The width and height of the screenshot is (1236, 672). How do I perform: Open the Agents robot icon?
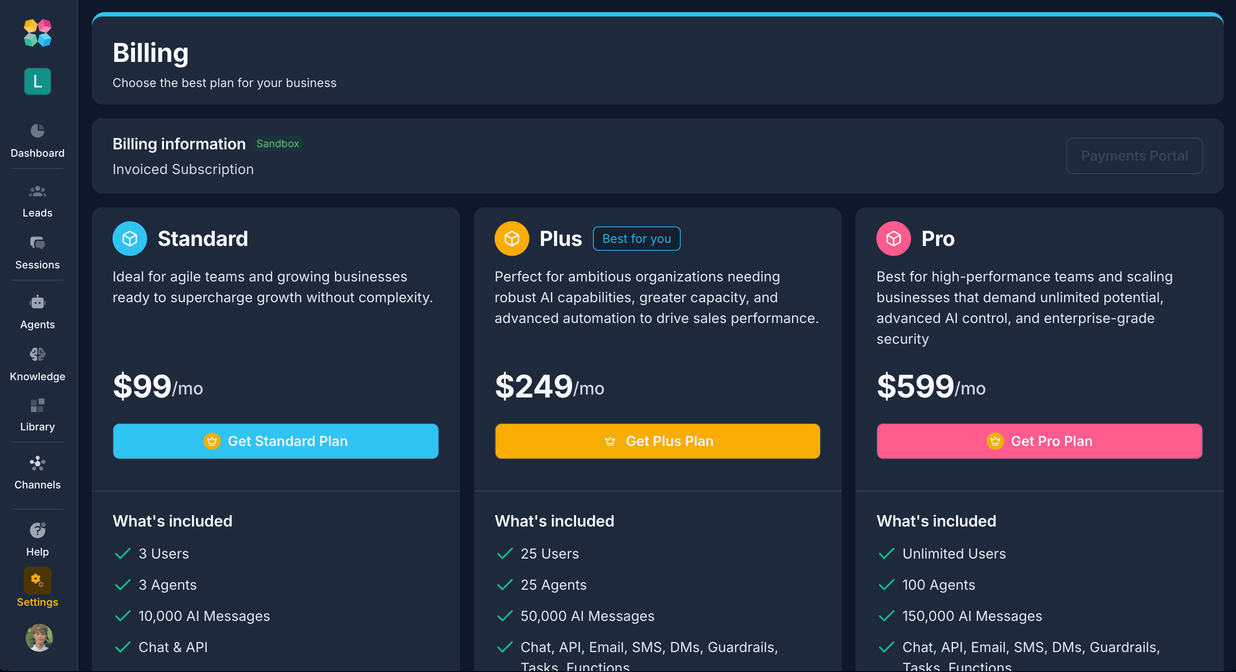coord(37,302)
